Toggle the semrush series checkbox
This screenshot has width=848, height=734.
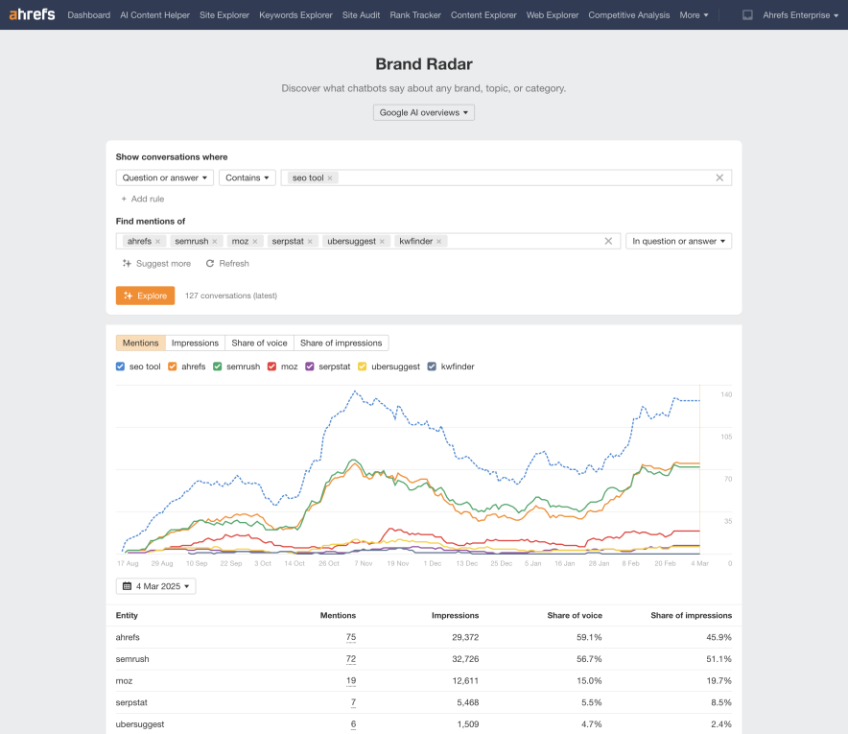(x=218, y=367)
